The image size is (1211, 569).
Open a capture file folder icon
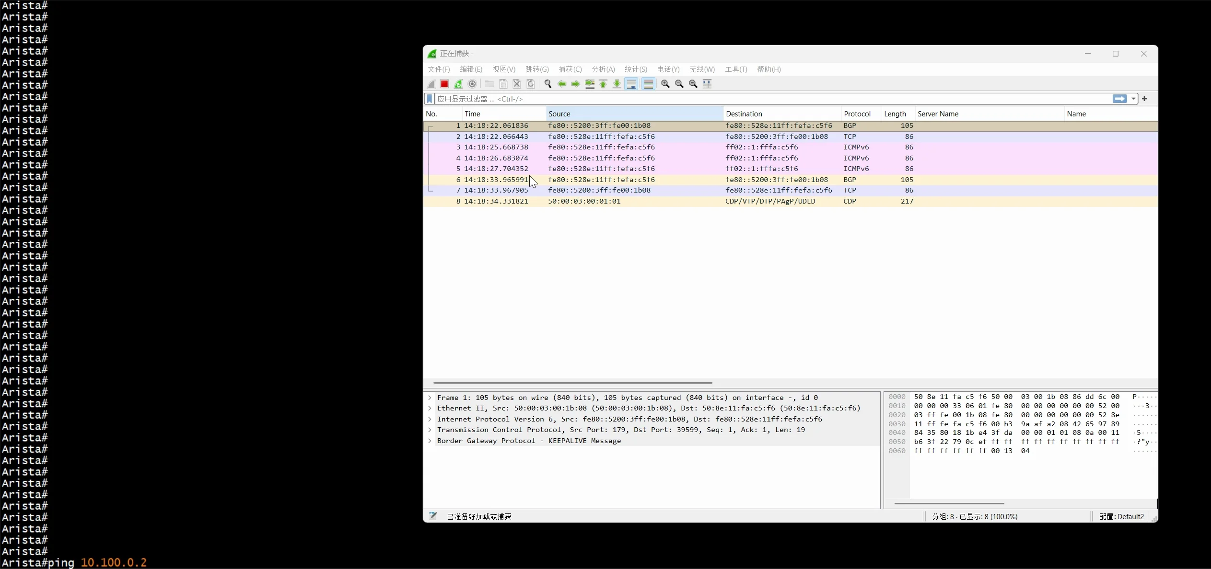tap(489, 84)
